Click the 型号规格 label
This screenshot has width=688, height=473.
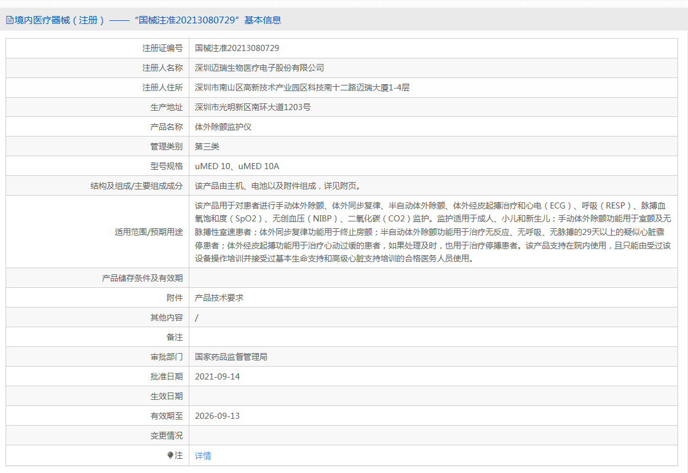pos(166,166)
